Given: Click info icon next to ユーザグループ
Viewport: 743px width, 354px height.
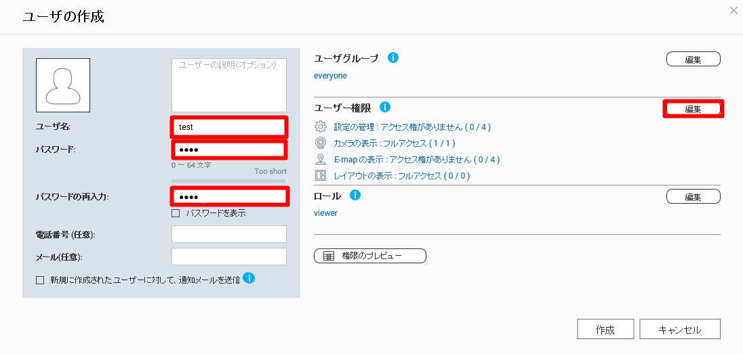Looking at the screenshot, I should click(393, 58).
